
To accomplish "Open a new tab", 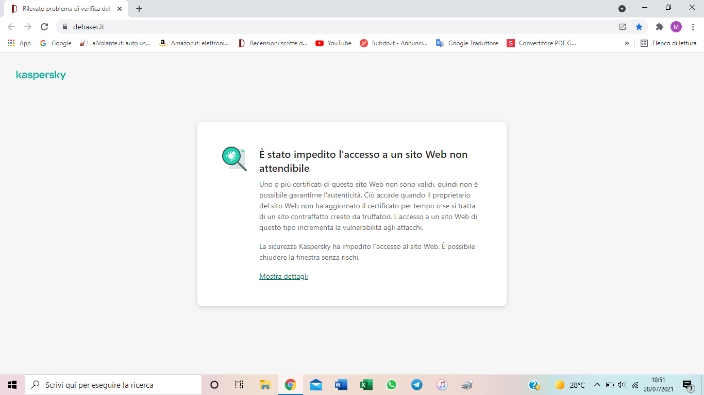I will (139, 9).
